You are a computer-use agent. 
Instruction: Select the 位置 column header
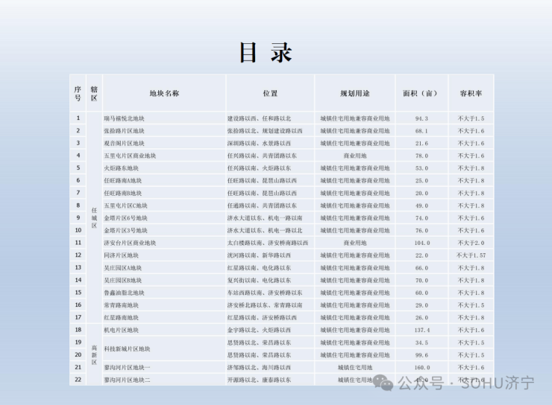(270, 94)
